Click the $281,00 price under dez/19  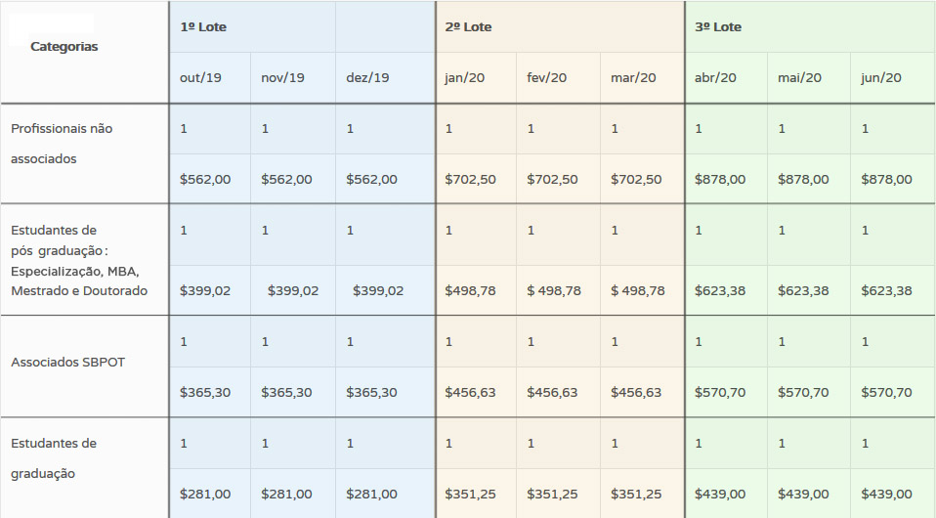(371, 495)
